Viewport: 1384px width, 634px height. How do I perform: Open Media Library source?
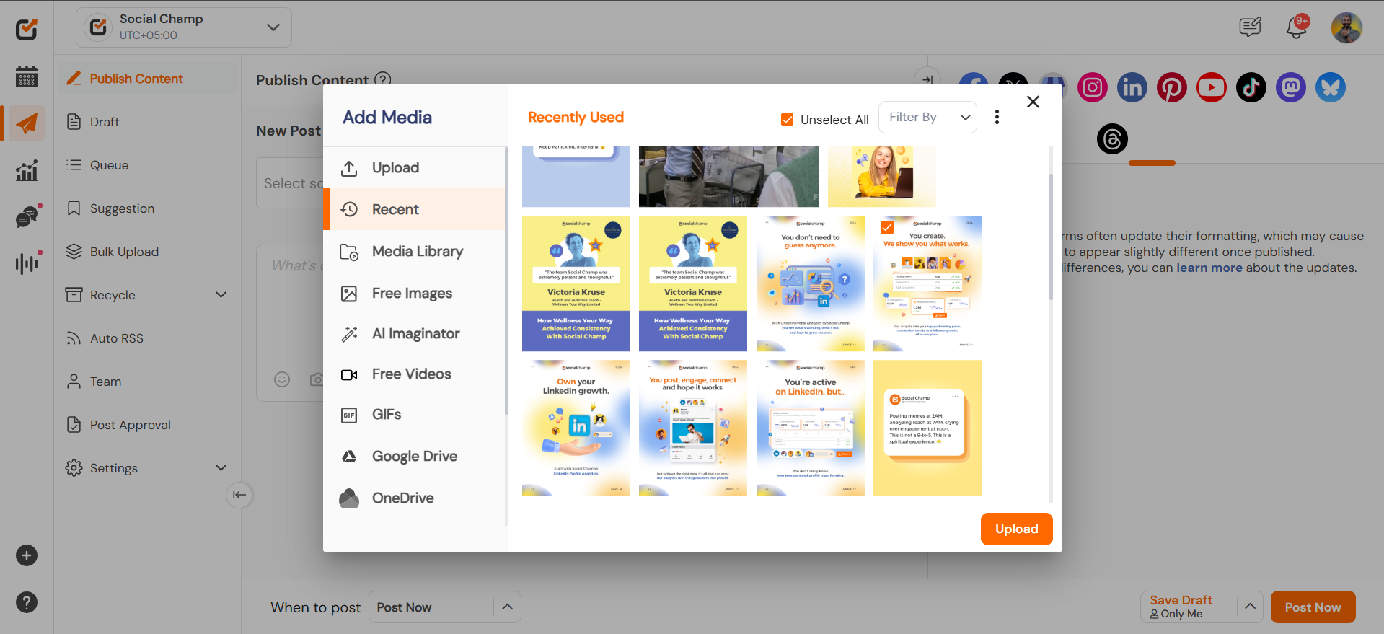click(x=414, y=252)
